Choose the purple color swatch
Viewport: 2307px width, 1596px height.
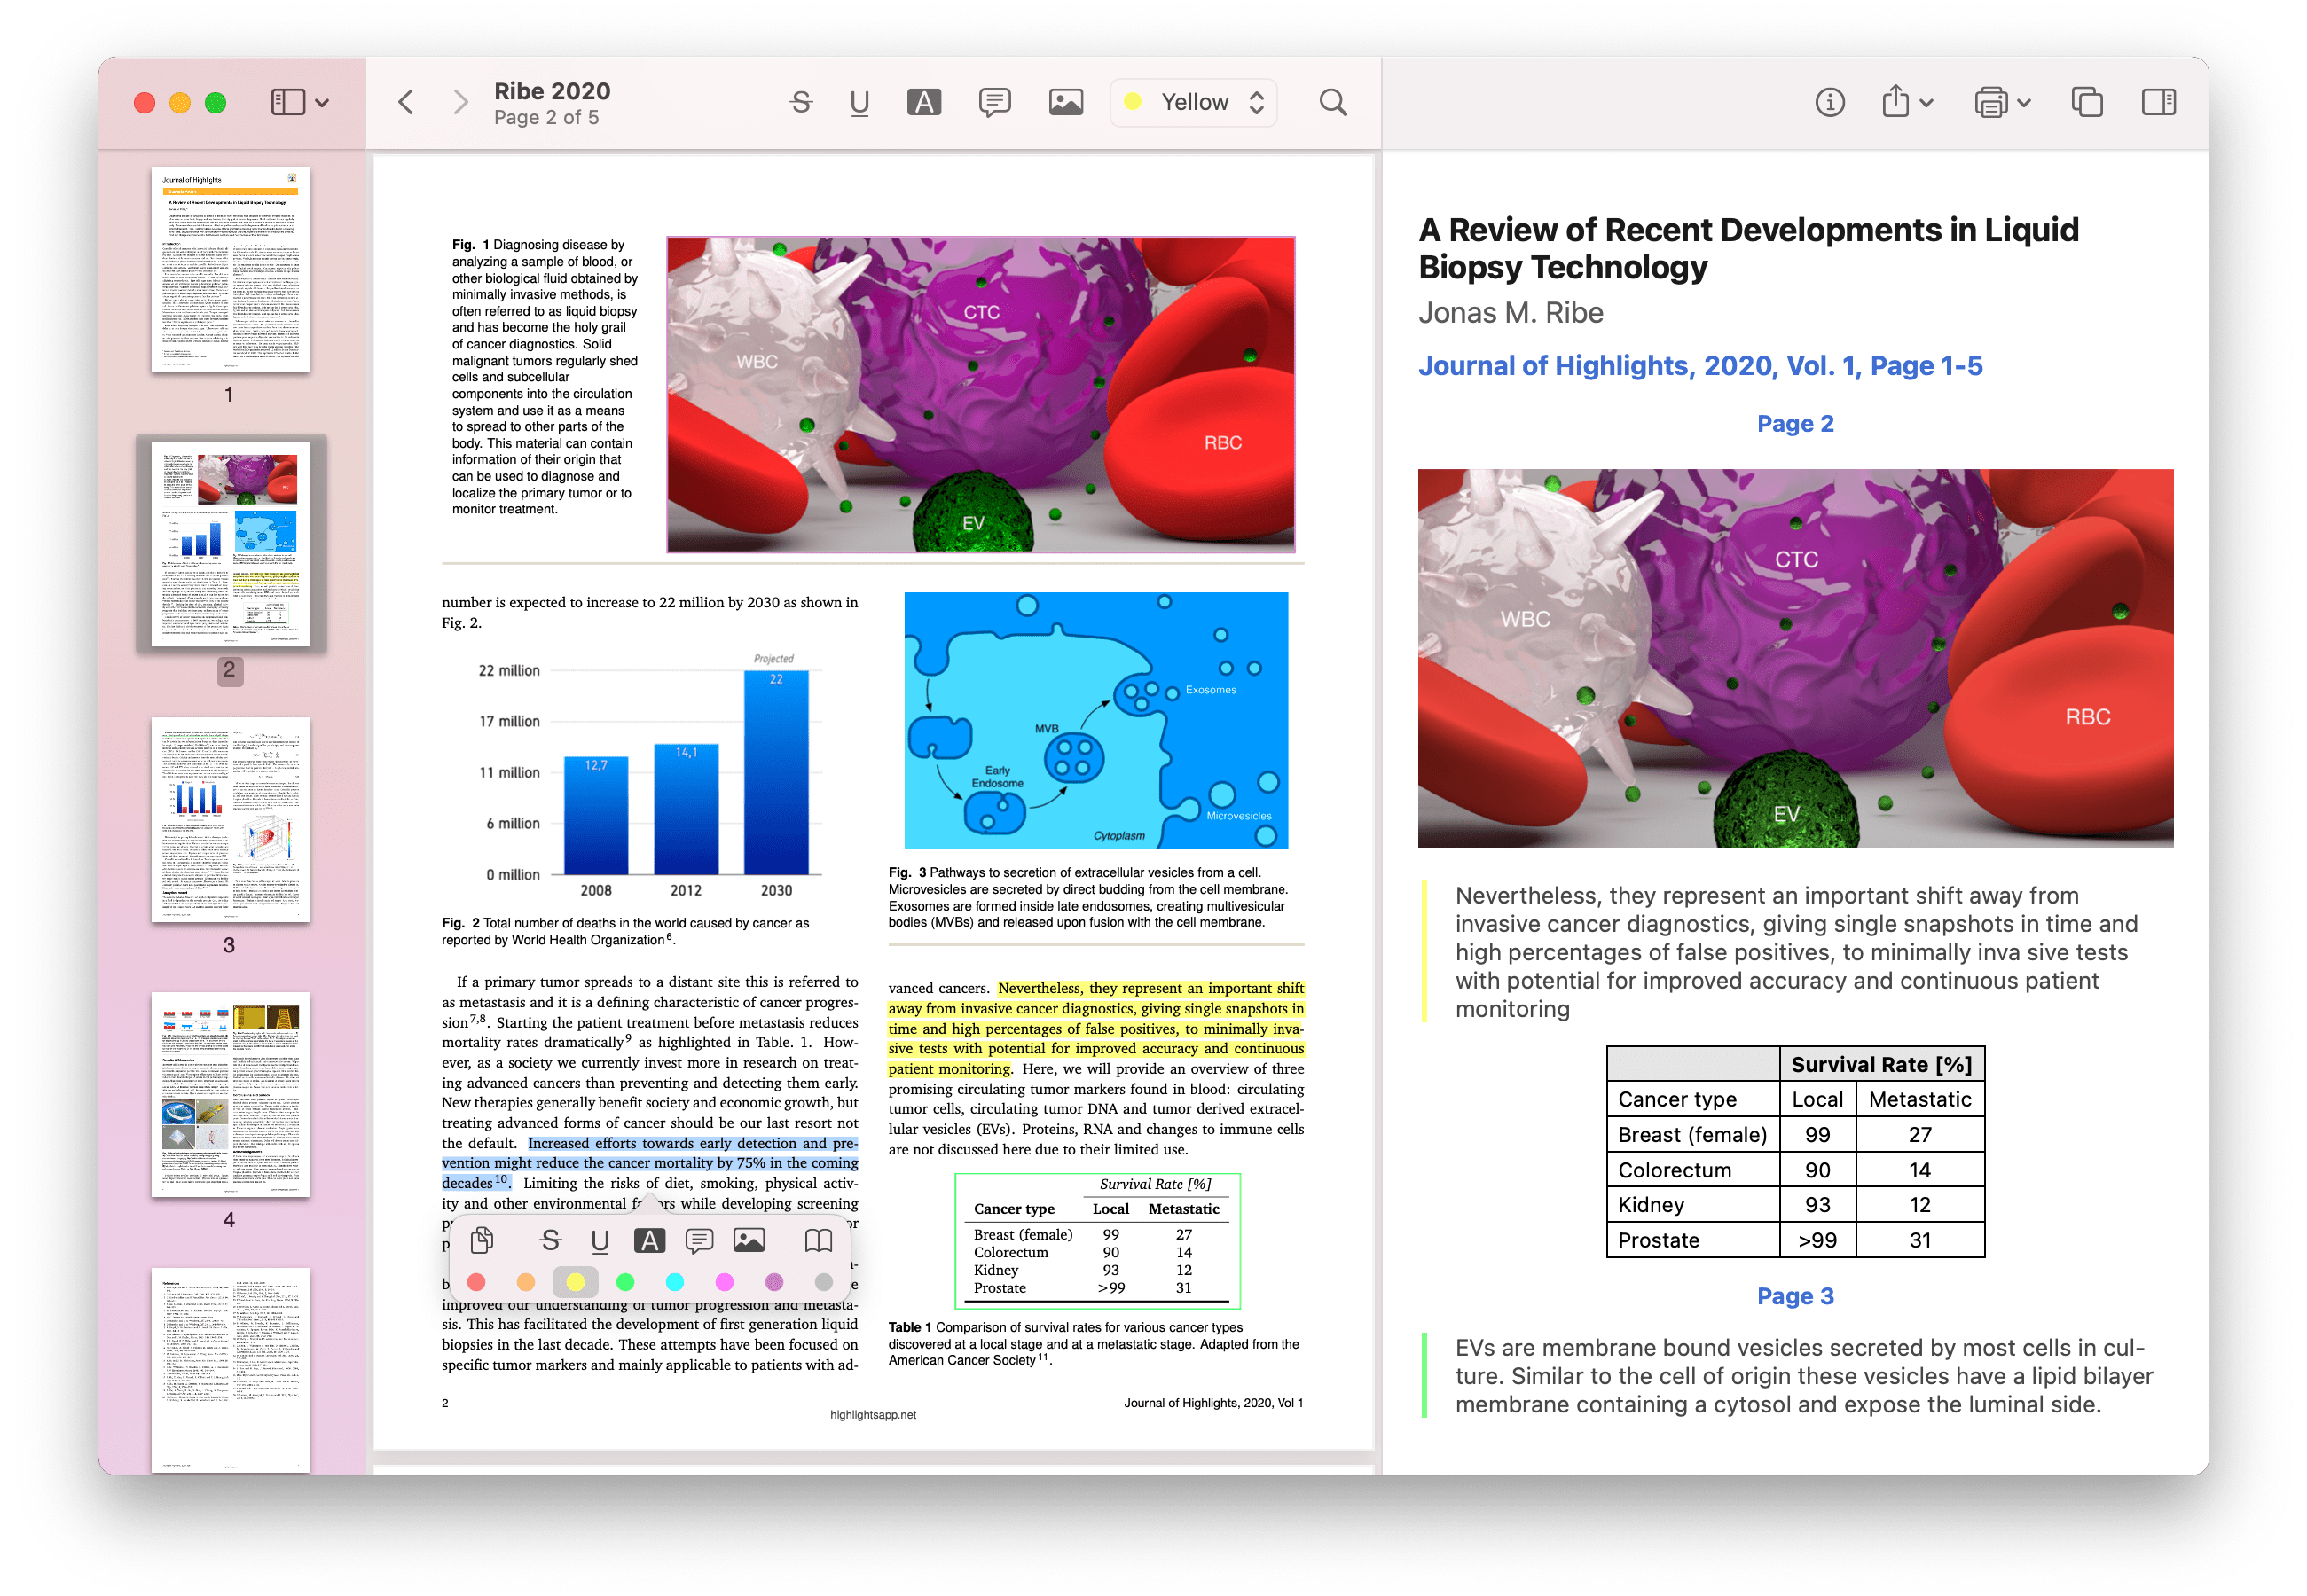[x=774, y=1282]
